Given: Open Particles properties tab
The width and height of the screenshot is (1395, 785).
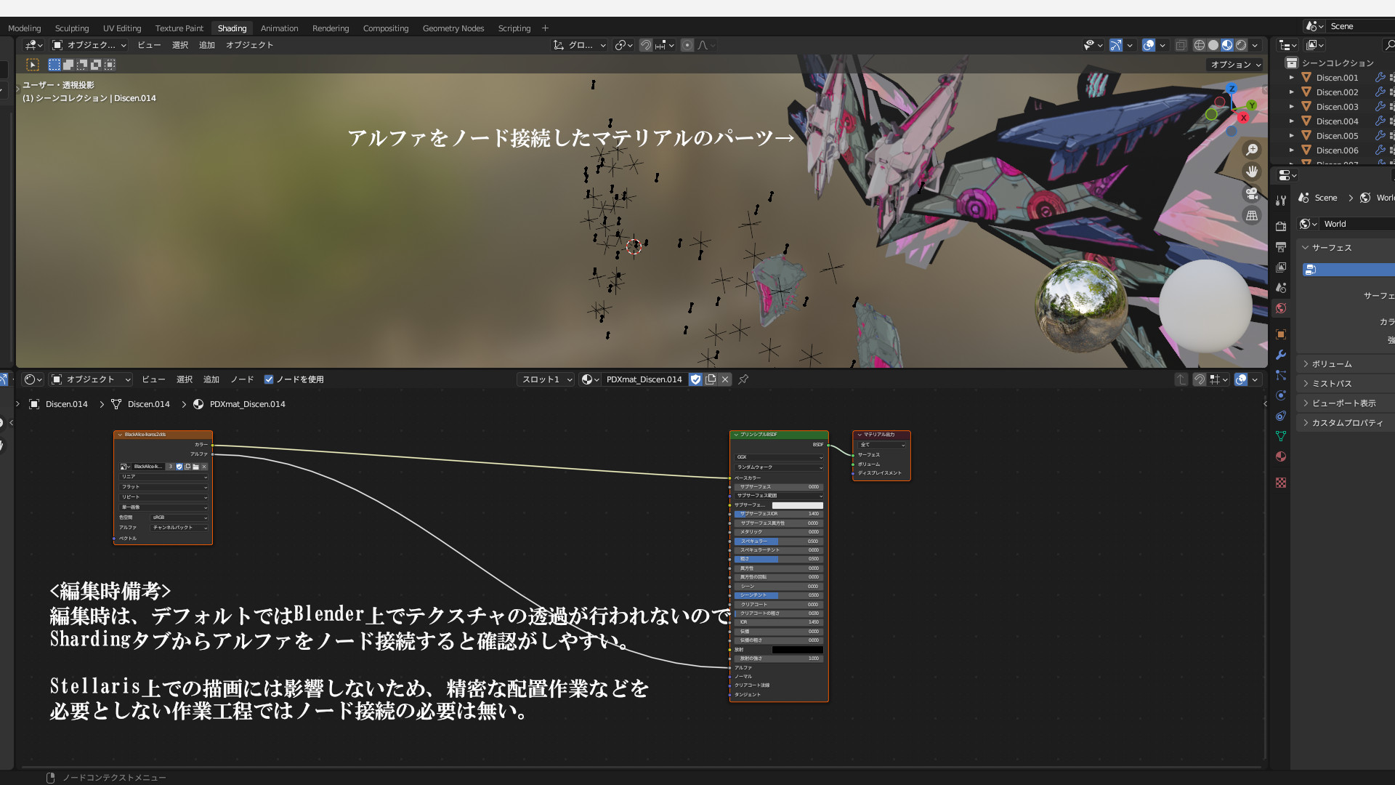Looking at the screenshot, I should (x=1281, y=375).
